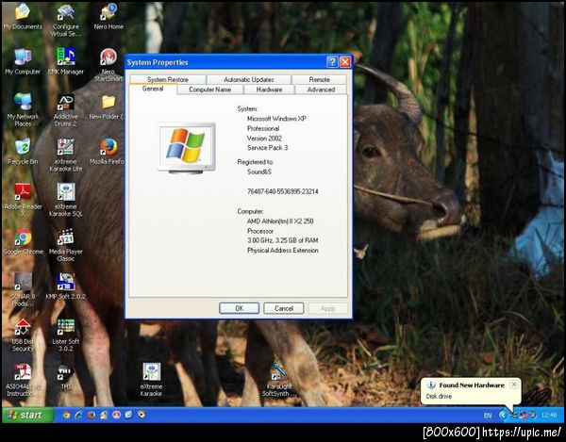Open My Computer on desktop
The width and height of the screenshot is (566, 442).
pyautogui.click(x=23, y=61)
